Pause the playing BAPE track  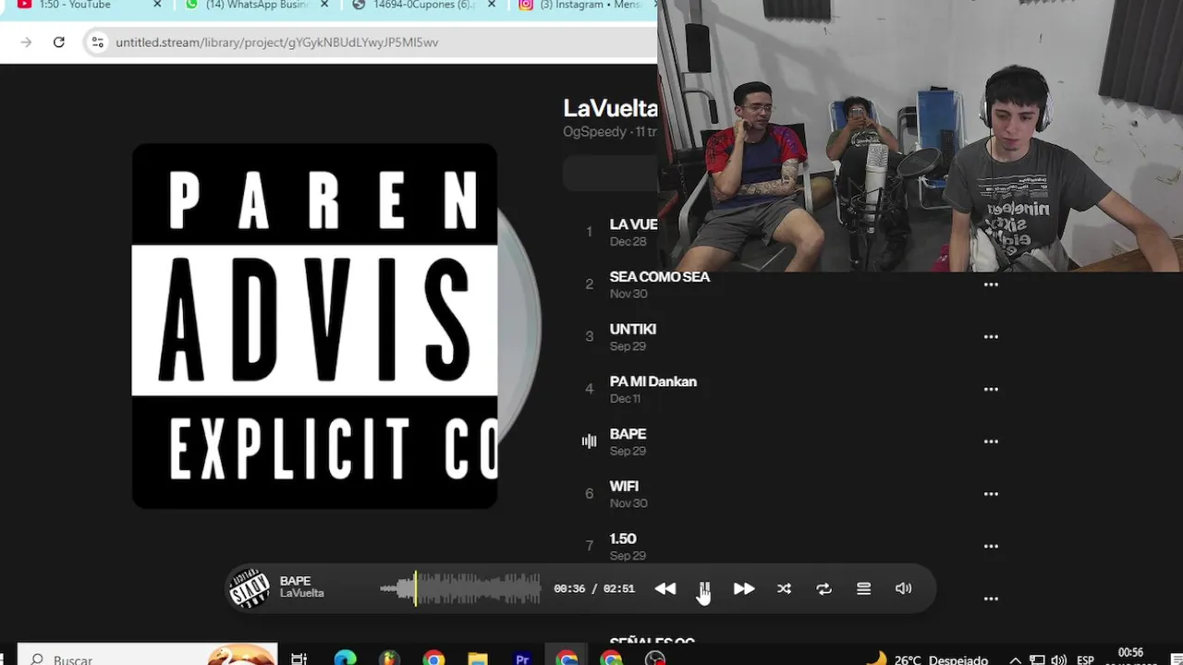click(x=704, y=588)
